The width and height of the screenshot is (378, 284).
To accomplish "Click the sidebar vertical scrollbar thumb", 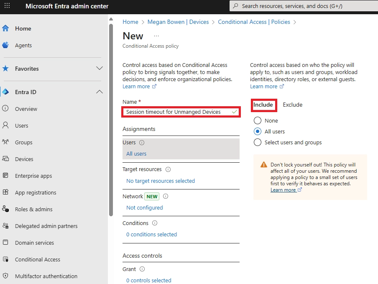I will pos(111,120).
